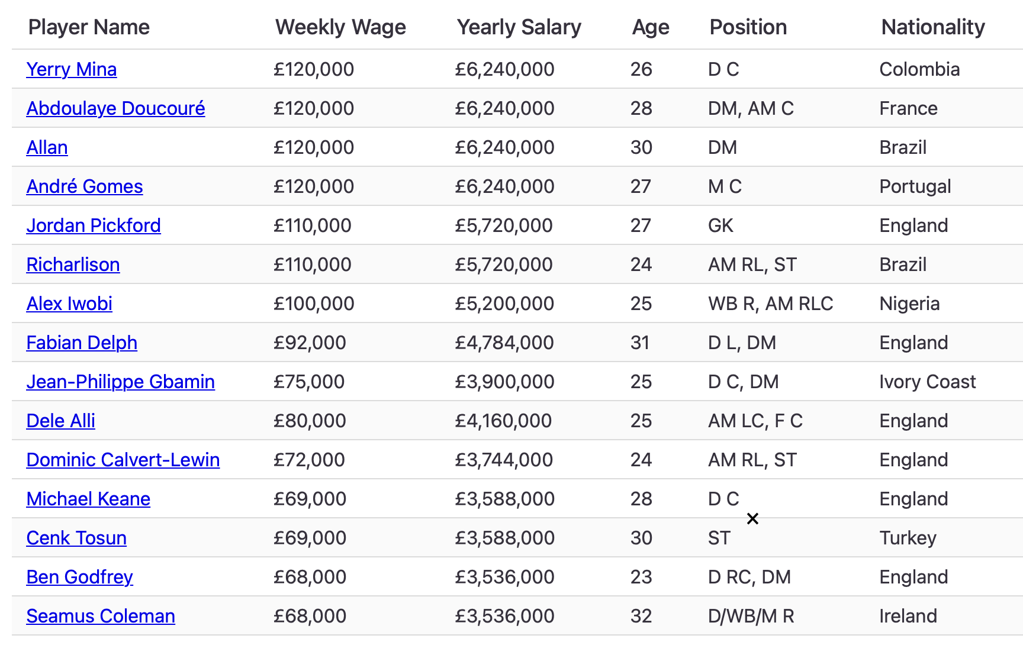This screenshot has width=1023, height=645.
Task: Click the Weekly Wage column header
Action: tap(341, 27)
